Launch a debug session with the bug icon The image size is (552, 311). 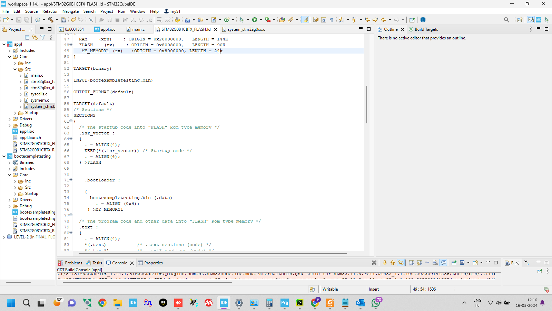click(x=241, y=20)
